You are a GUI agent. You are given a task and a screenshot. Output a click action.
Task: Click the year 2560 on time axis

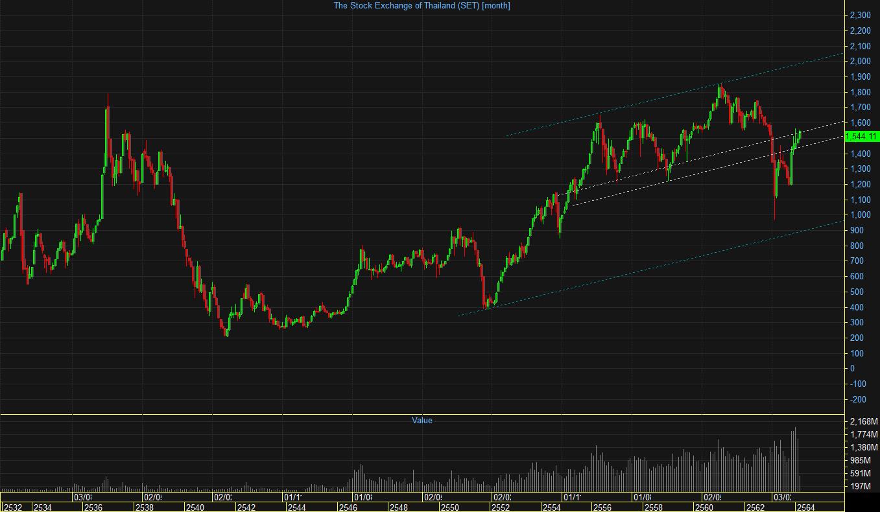(x=704, y=507)
